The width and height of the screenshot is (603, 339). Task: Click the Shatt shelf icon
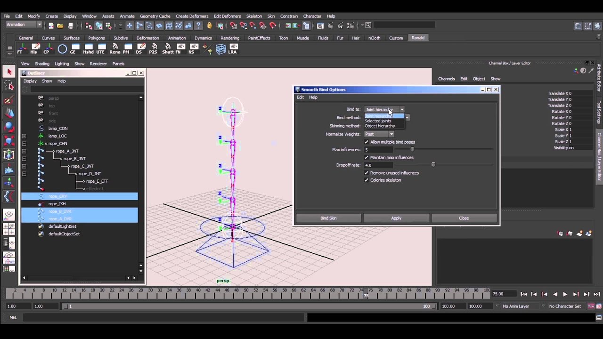click(167, 49)
